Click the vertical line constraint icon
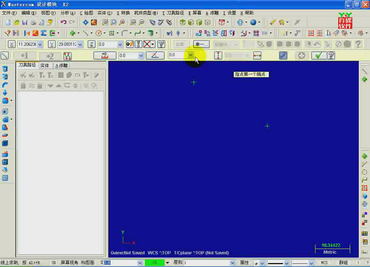370x267 pixels. pyautogui.click(x=218, y=56)
